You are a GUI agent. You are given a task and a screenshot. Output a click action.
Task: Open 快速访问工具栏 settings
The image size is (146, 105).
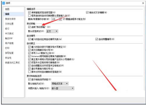click(12, 63)
